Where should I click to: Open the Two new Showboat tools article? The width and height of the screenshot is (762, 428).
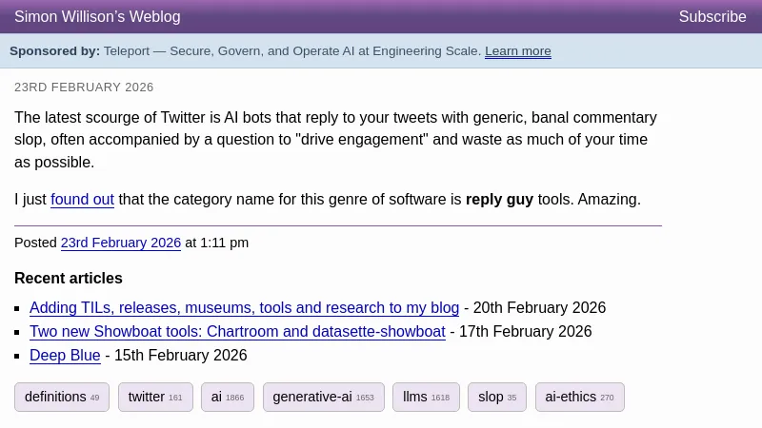tap(237, 332)
